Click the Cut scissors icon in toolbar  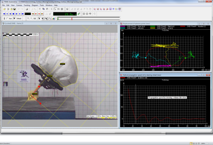40,9
